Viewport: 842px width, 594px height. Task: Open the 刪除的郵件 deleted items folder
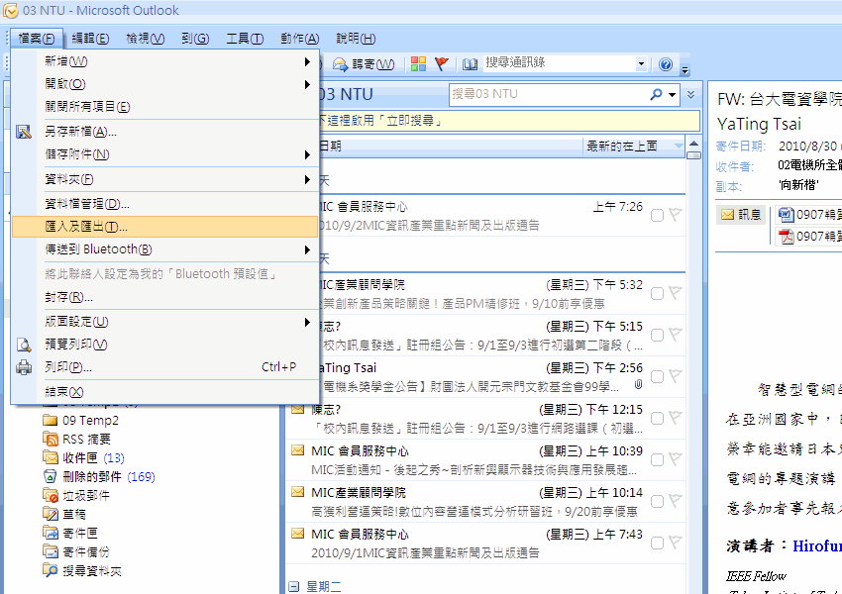point(99,476)
